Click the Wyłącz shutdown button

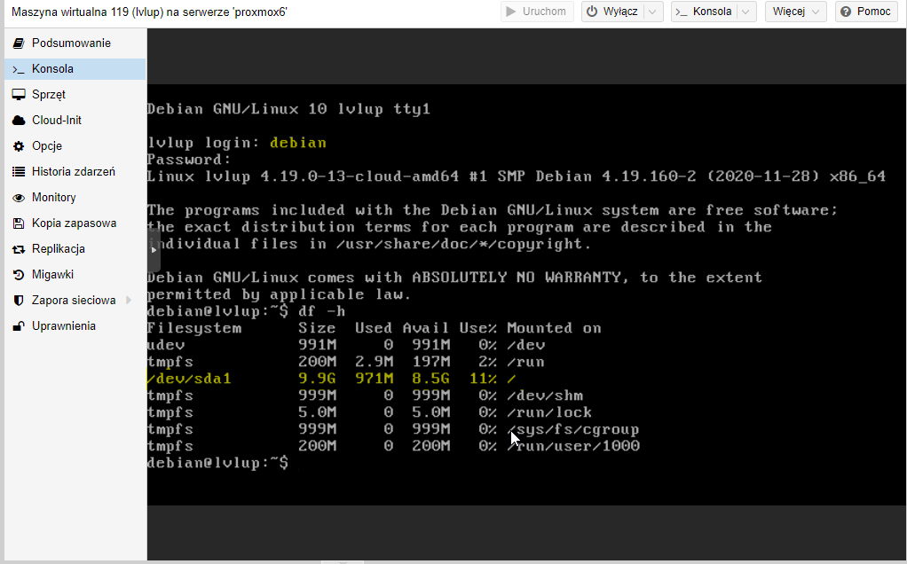612,12
